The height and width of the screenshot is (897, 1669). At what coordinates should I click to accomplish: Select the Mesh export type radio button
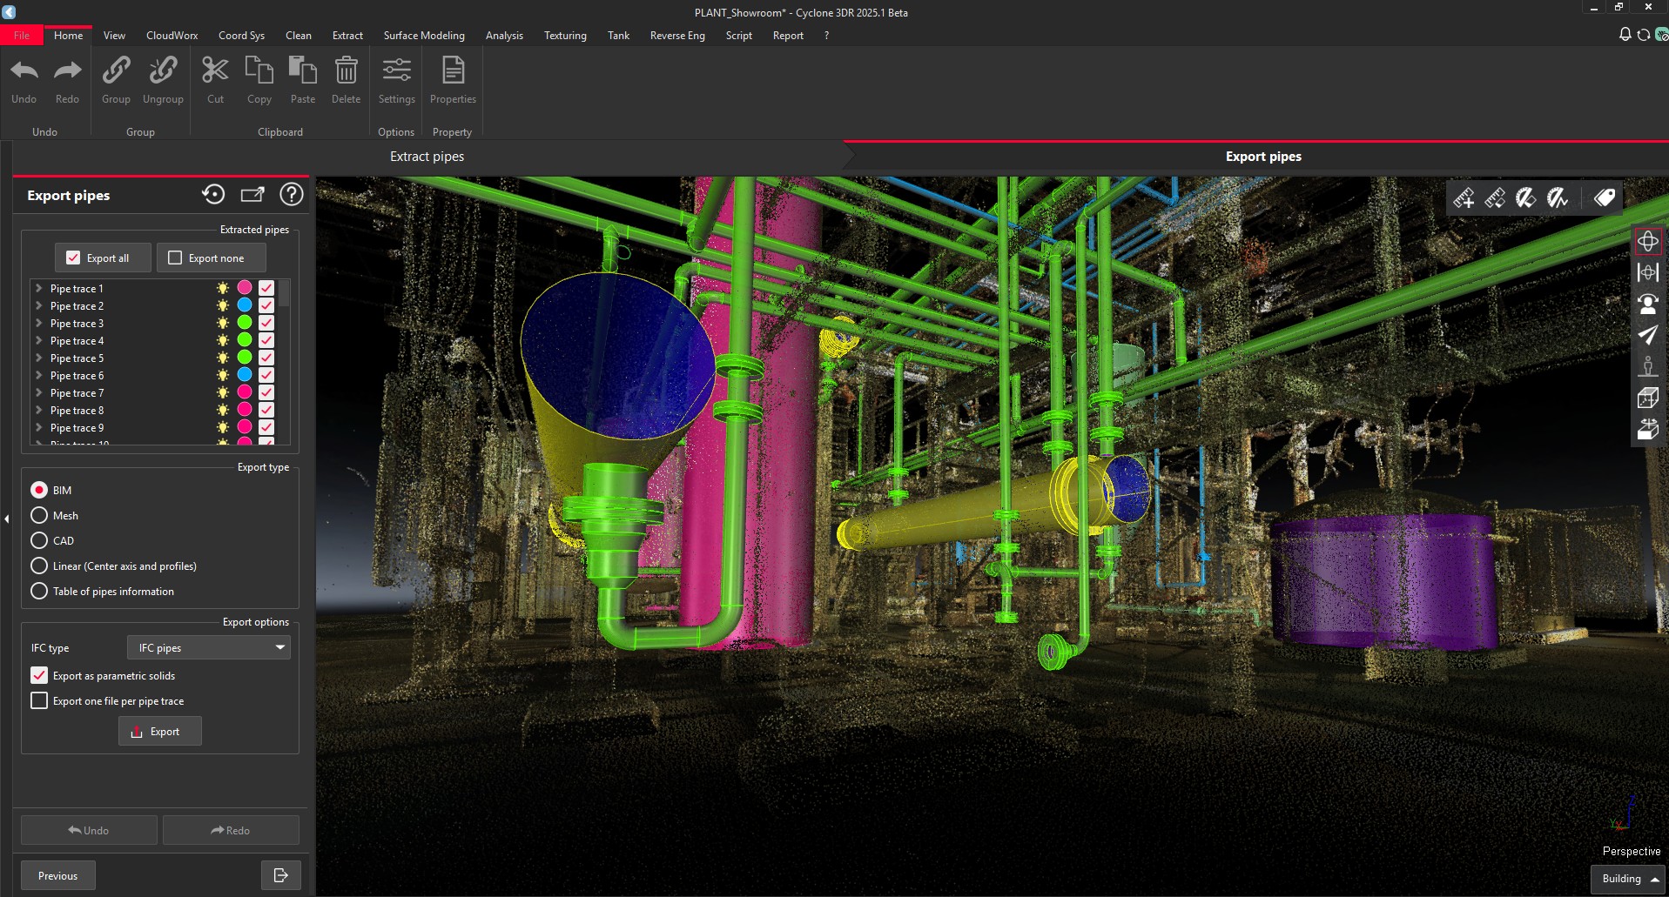(39, 515)
